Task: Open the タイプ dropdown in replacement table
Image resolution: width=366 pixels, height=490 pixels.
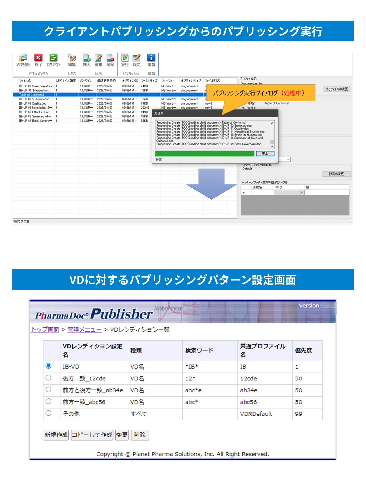Action: point(302,192)
